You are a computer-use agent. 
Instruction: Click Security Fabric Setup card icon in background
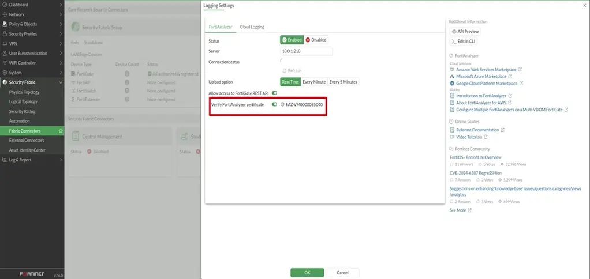pos(76,28)
